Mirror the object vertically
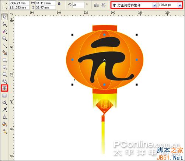 coord(104,5)
